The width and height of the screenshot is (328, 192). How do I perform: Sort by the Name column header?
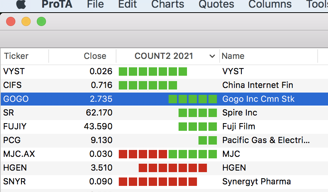233,56
